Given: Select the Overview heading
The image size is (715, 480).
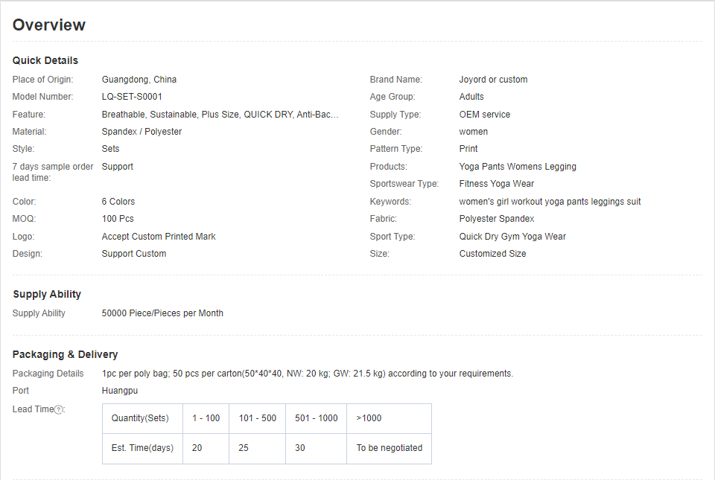Looking at the screenshot, I should 49,25.
